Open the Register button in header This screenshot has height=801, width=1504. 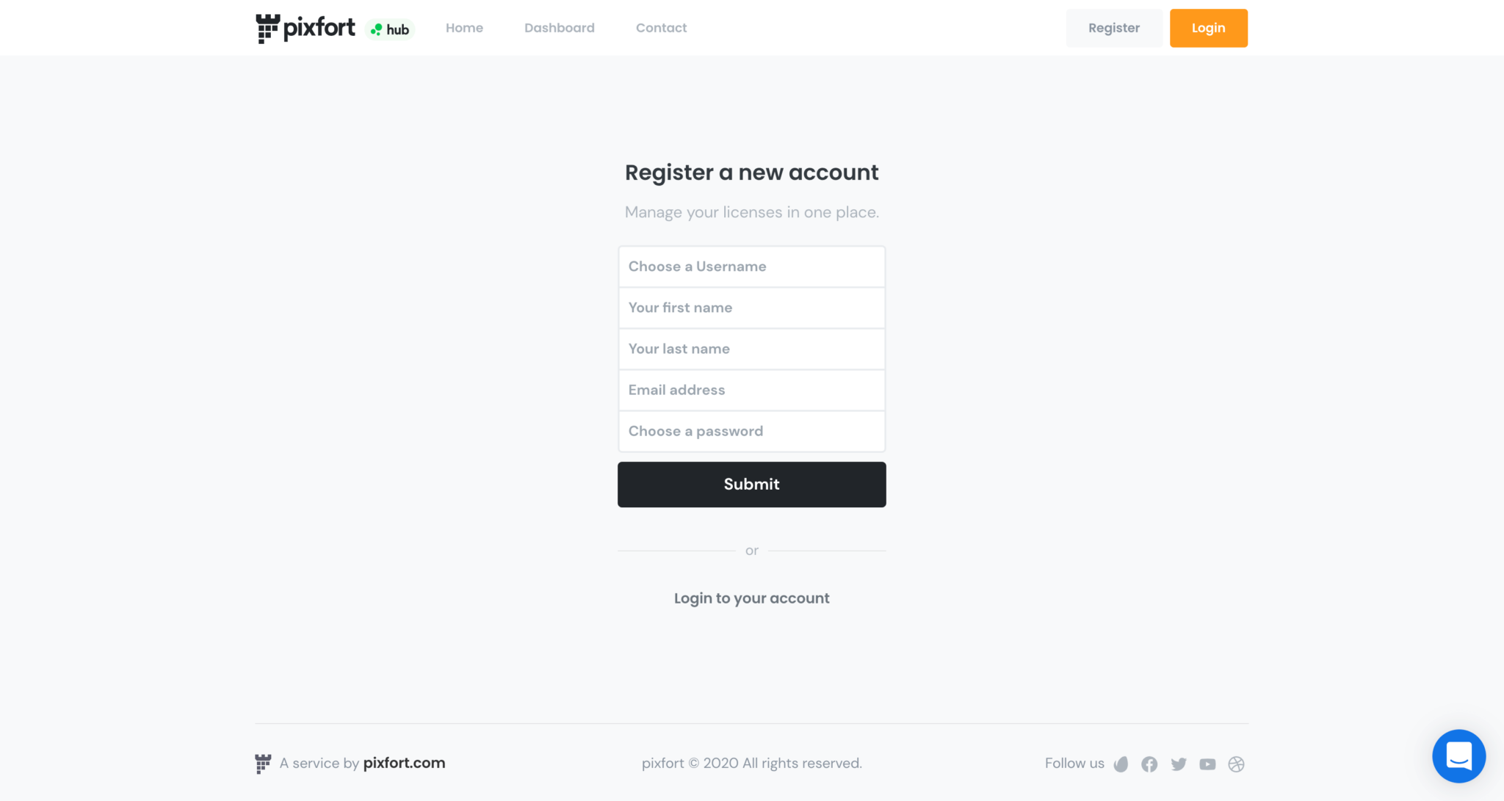(x=1113, y=27)
